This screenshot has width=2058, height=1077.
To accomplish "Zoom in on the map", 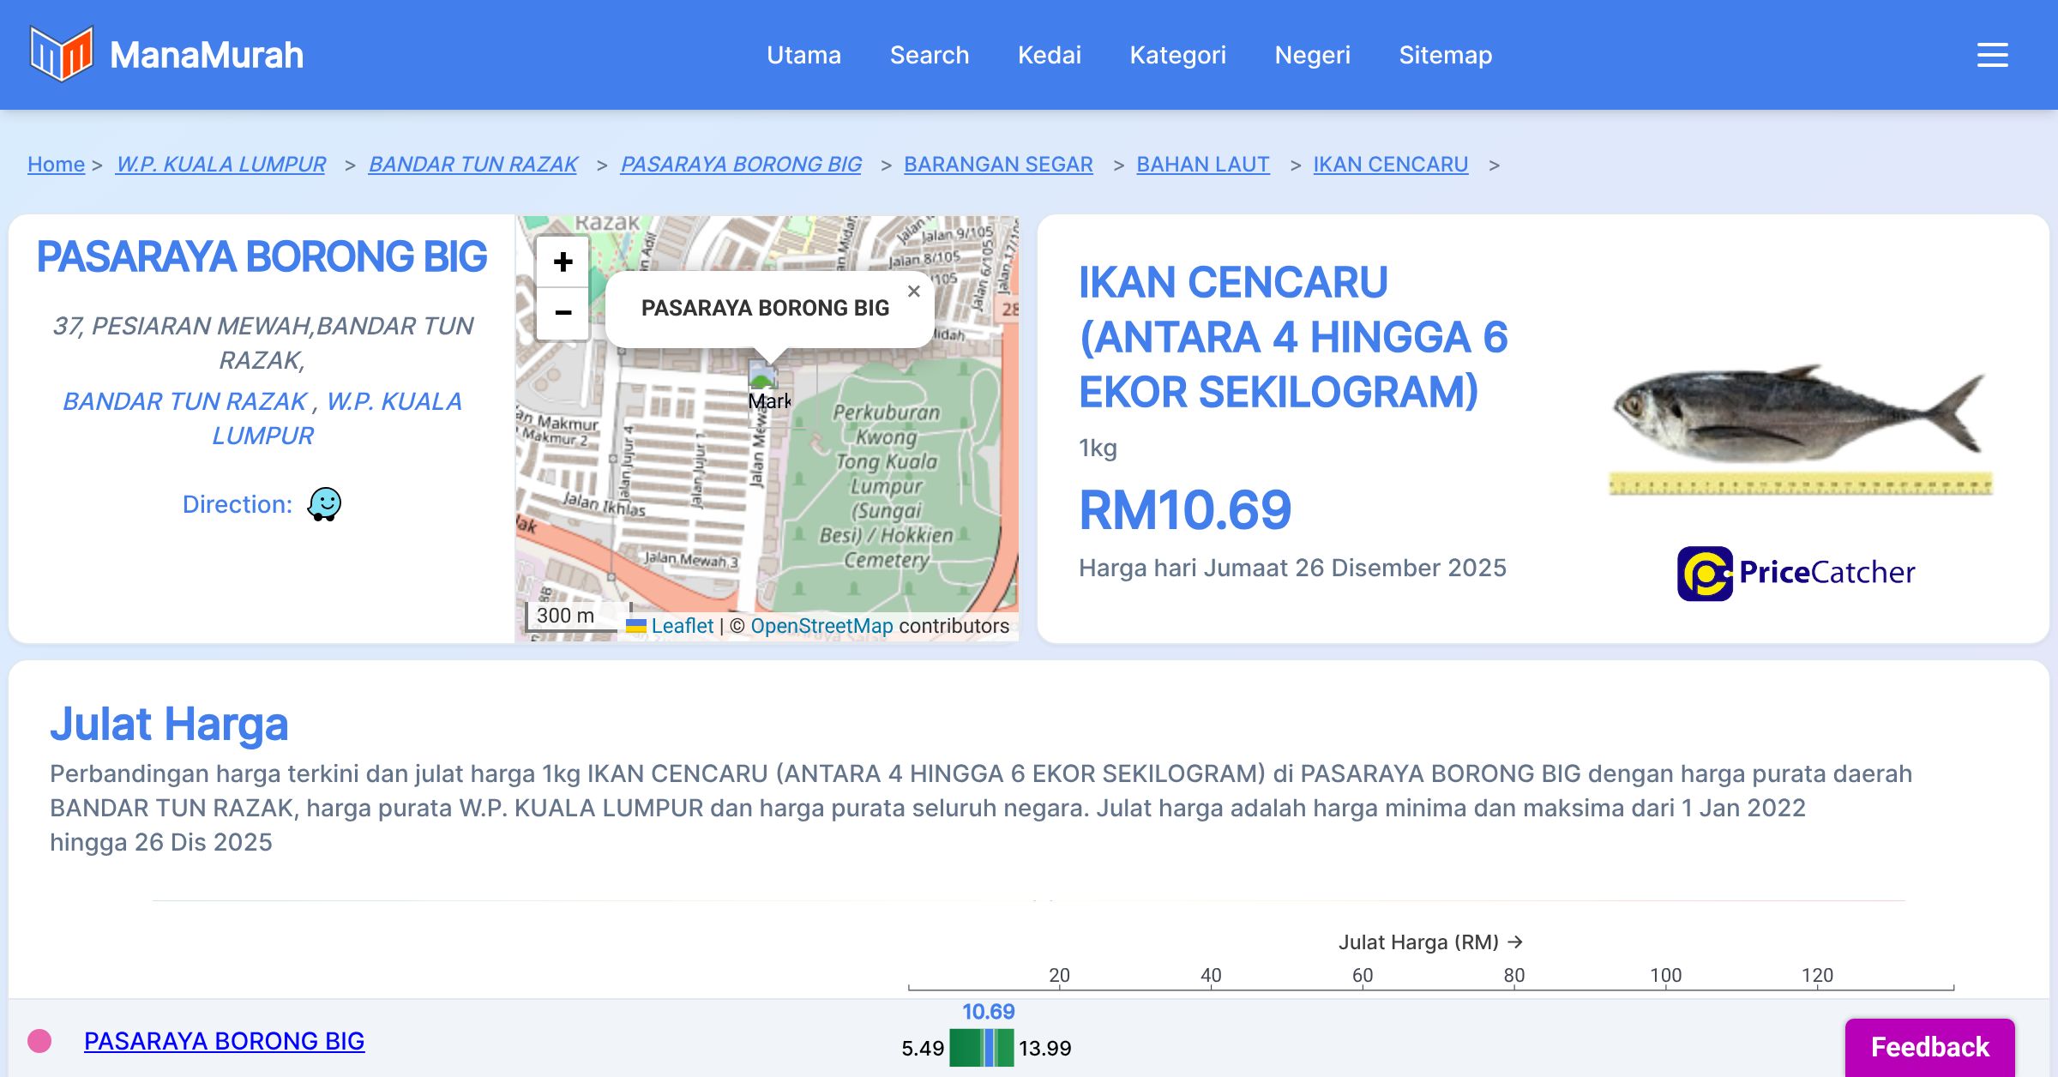I will tap(563, 262).
